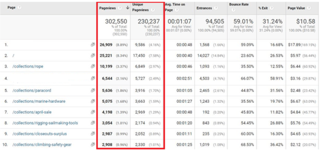Open /collections/climbing-safety-gear link
Screen dimensions: 322x155
coord(42,145)
